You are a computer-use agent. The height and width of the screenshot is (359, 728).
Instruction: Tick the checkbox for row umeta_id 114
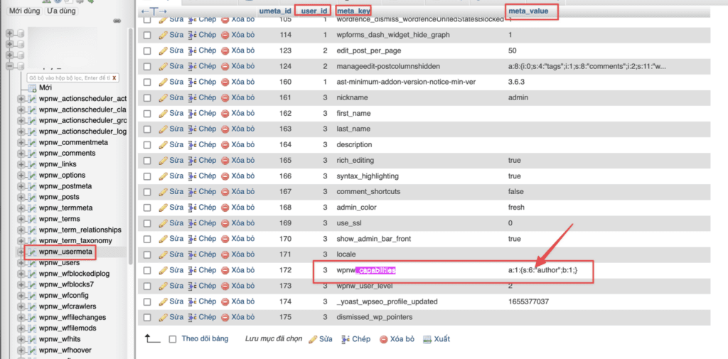point(147,36)
